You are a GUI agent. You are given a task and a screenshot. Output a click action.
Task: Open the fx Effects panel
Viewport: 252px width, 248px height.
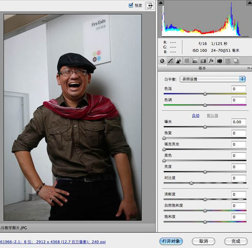[x=211, y=61]
